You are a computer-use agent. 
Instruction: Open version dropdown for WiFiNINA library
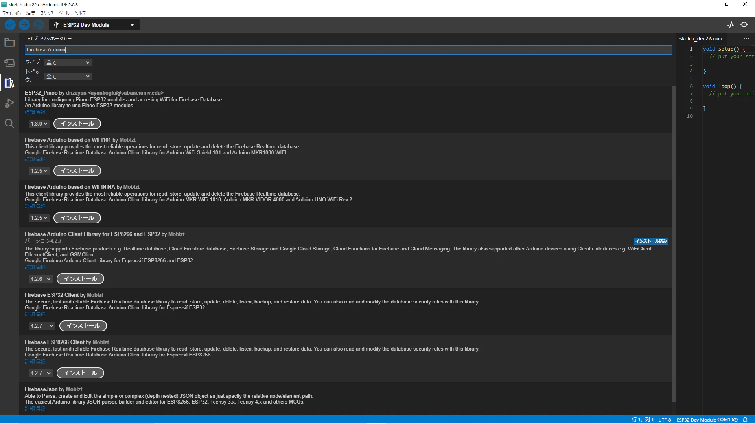coord(39,218)
